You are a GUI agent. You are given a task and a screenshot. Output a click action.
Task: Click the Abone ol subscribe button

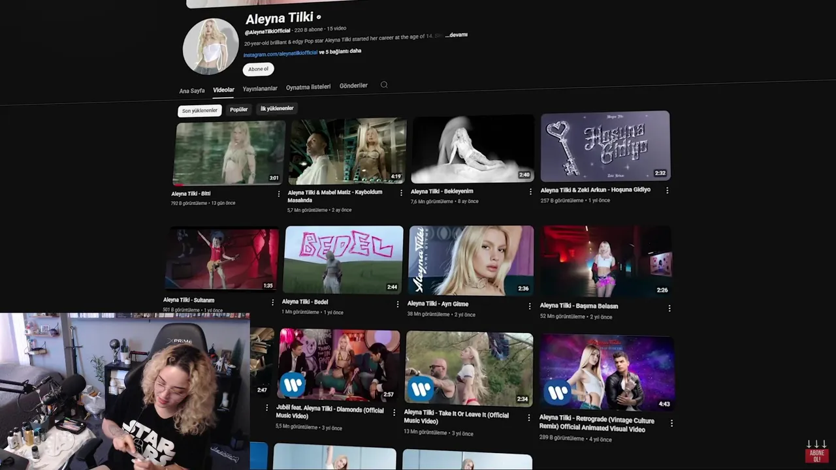click(x=258, y=69)
